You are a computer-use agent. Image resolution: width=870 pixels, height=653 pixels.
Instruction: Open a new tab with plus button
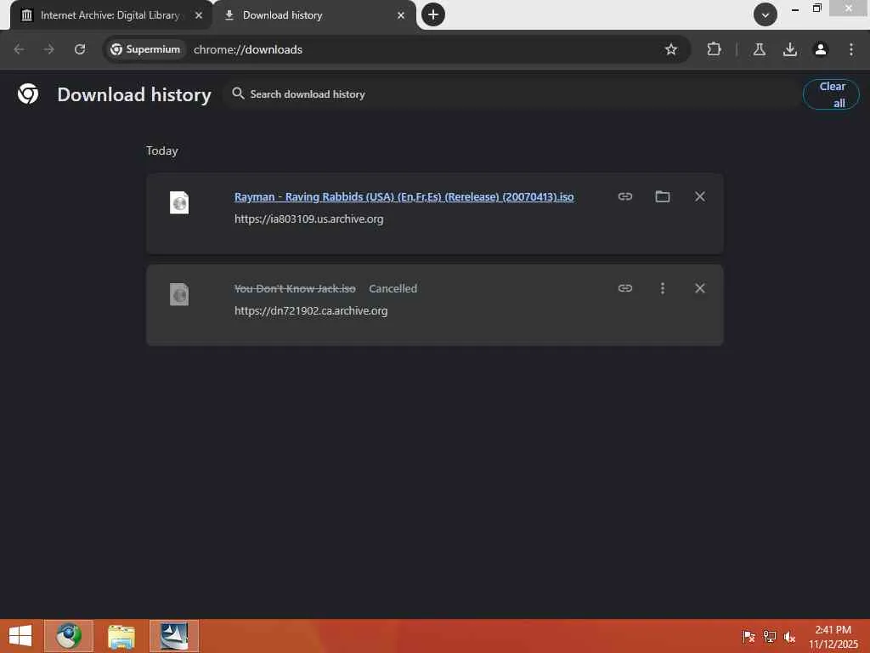click(433, 14)
